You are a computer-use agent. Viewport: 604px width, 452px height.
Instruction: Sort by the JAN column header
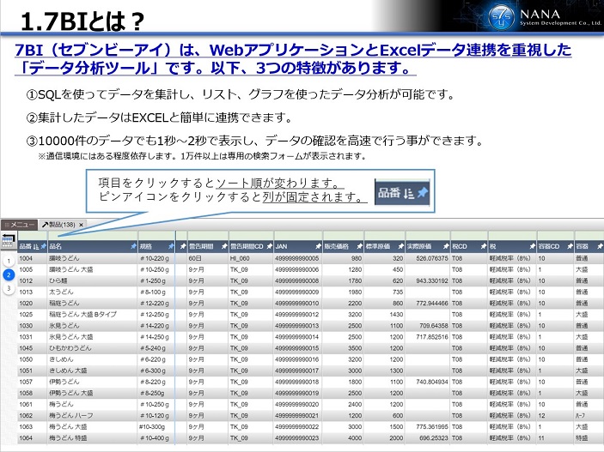coord(281,246)
